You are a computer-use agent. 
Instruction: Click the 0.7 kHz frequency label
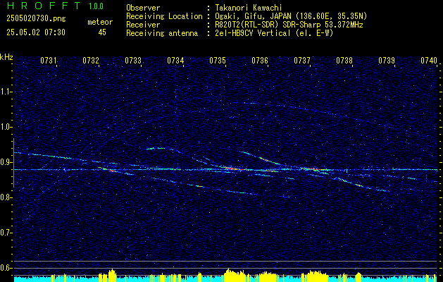[x=6, y=233]
